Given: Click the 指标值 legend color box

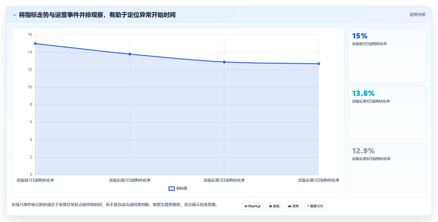Looking at the screenshot, I should coord(172,188).
